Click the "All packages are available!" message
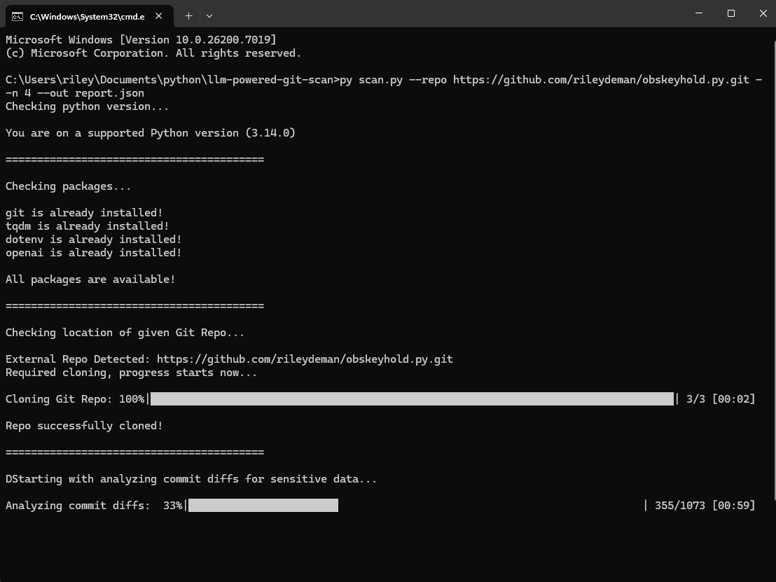Viewport: 776px width, 582px height. [90, 279]
